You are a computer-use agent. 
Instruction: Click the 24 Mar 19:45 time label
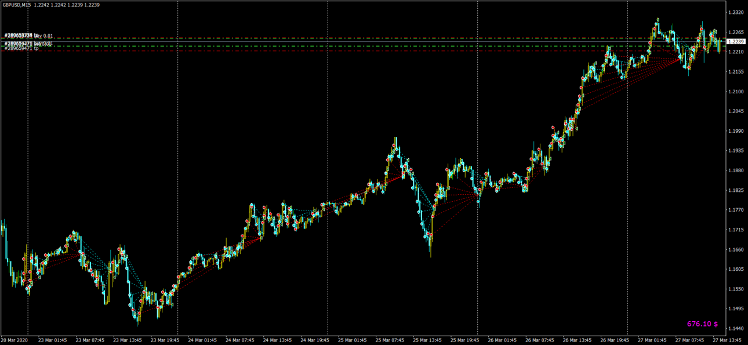coord(315,340)
